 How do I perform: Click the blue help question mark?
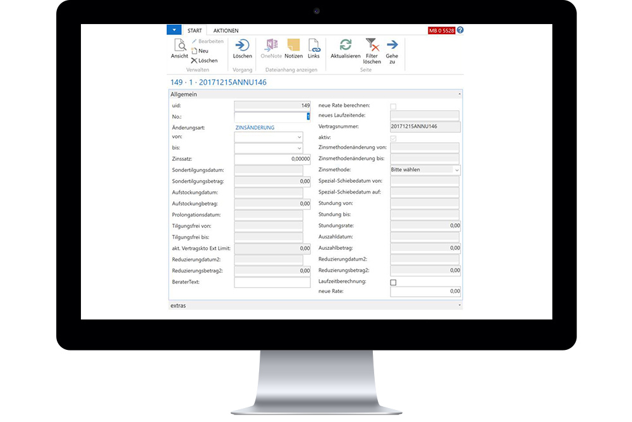[460, 30]
